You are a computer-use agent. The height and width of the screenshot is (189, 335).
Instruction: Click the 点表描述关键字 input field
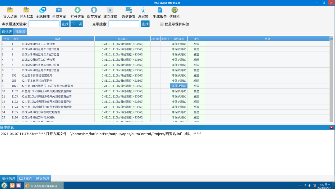pos(44,24)
